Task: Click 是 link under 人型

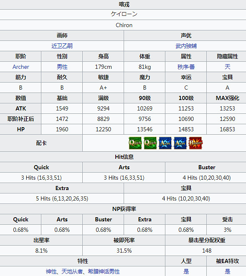Action: [186, 271]
